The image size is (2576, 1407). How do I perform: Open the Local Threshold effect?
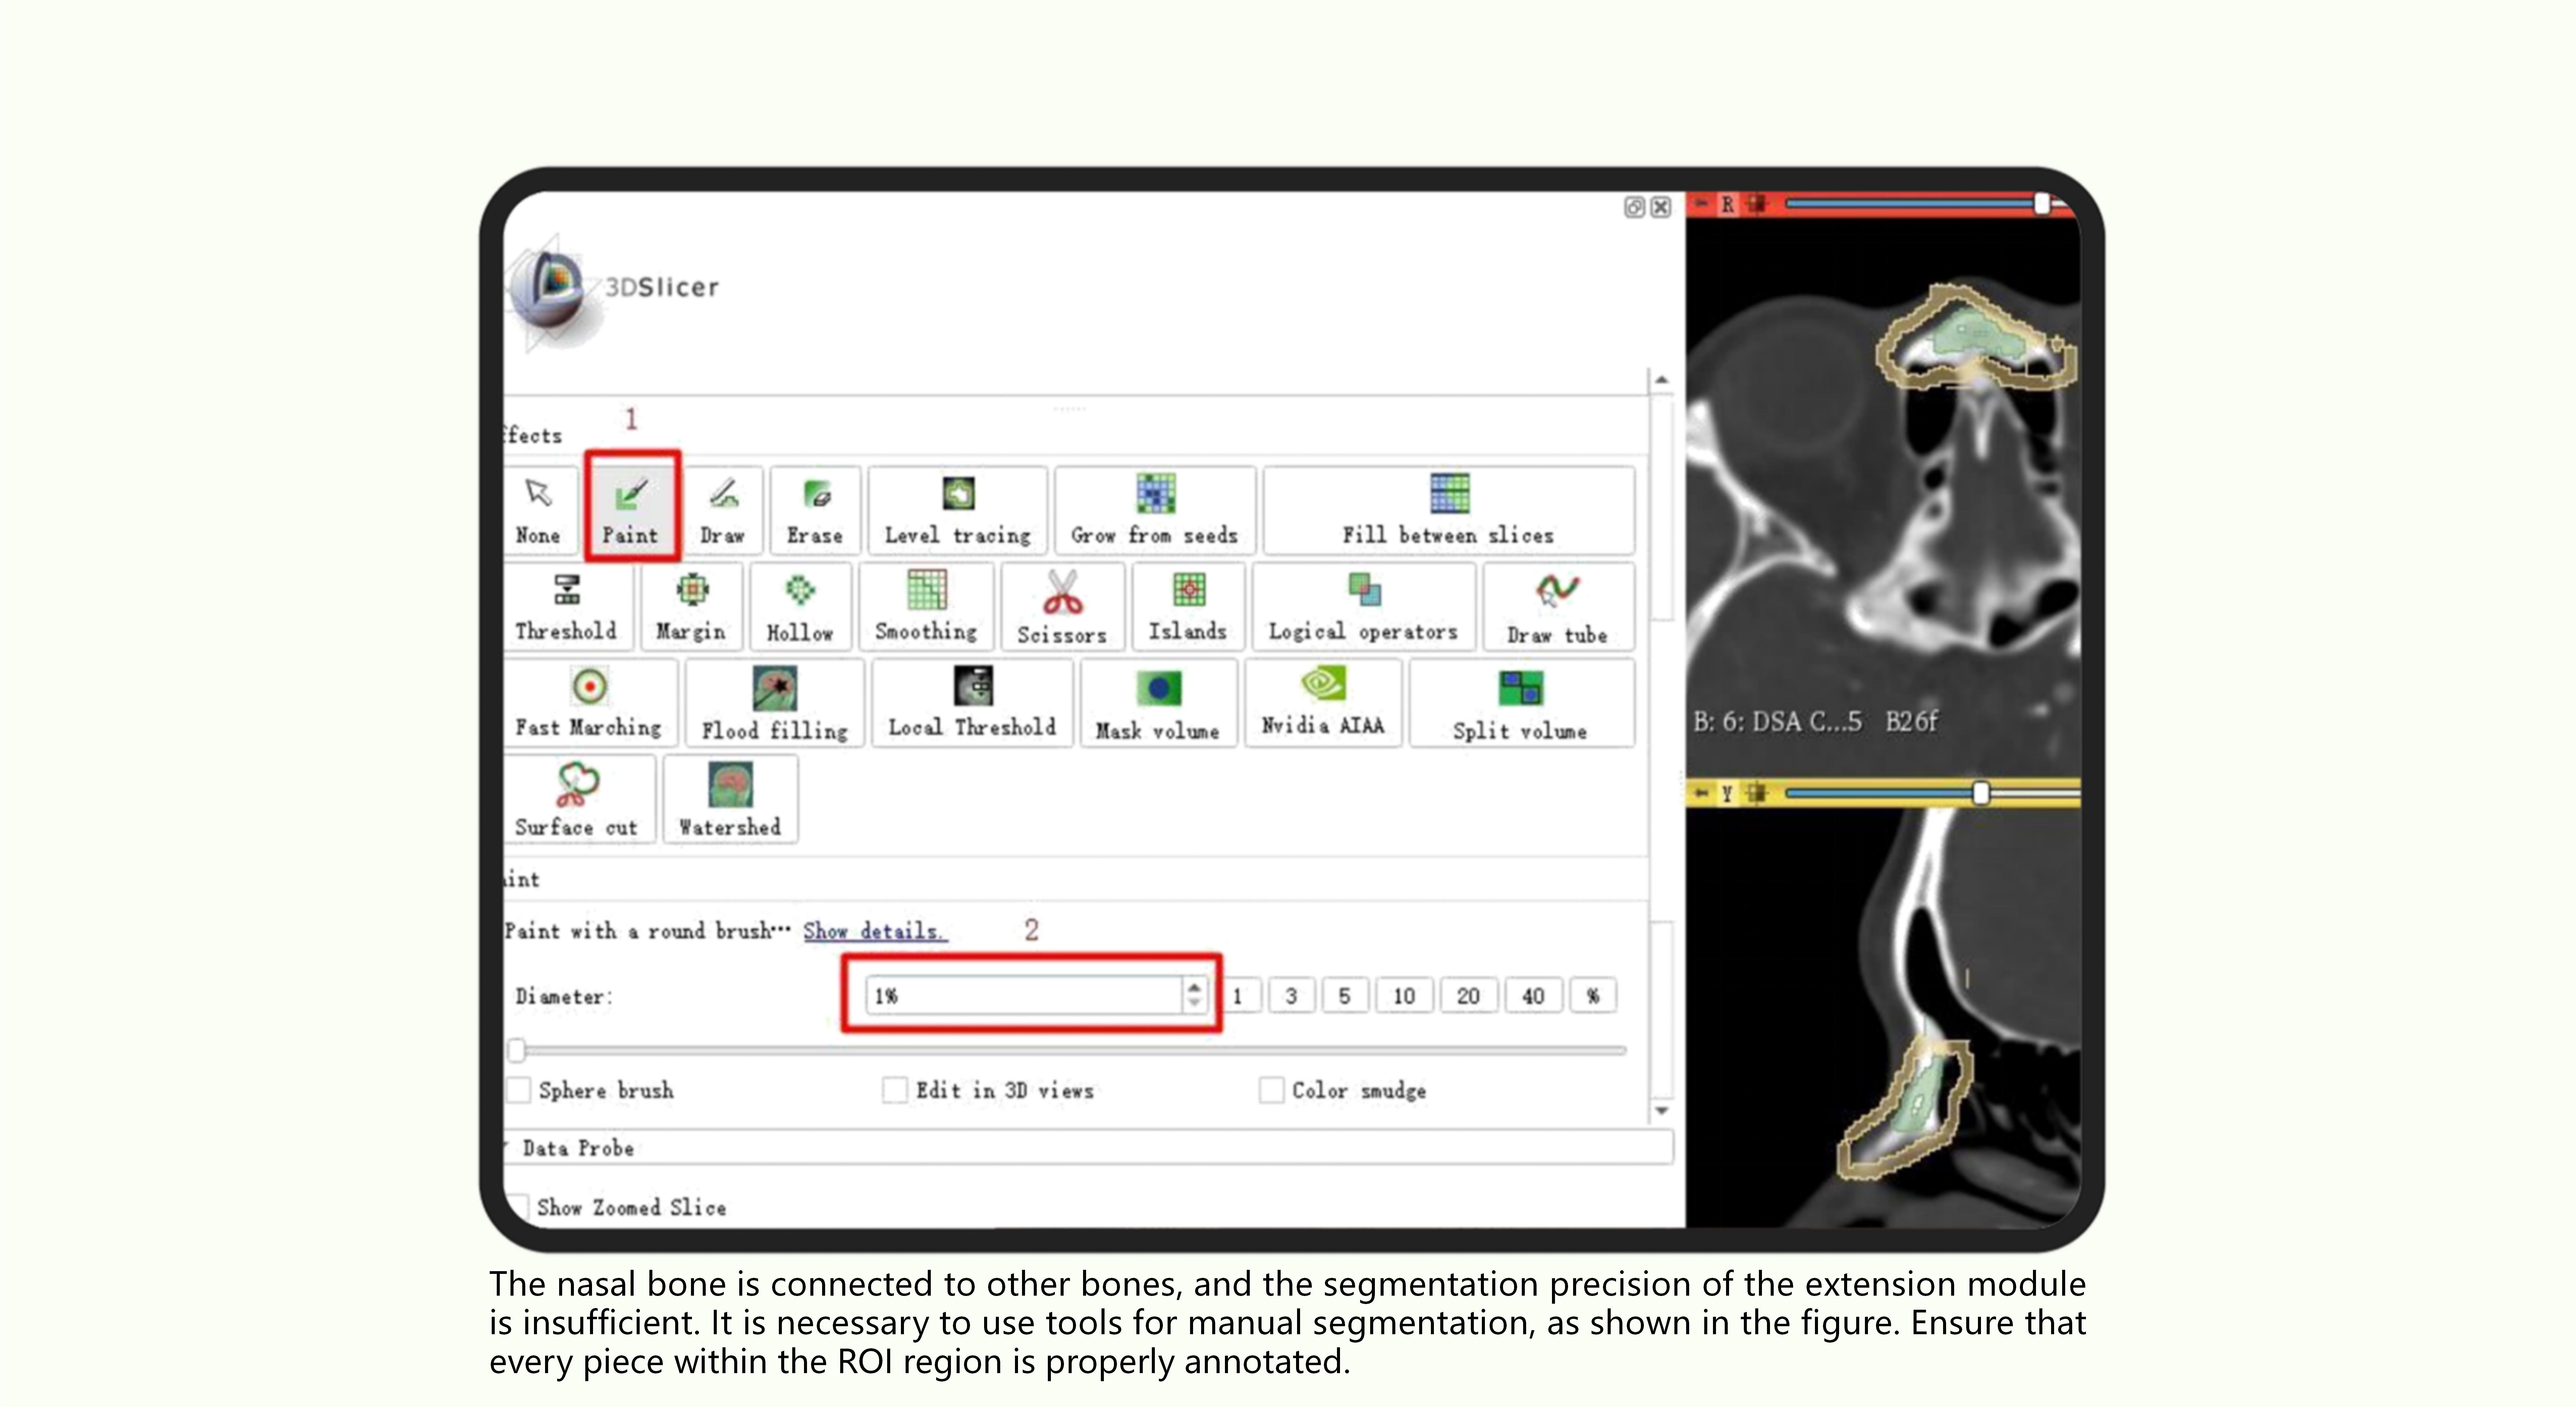pyautogui.click(x=972, y=703)
